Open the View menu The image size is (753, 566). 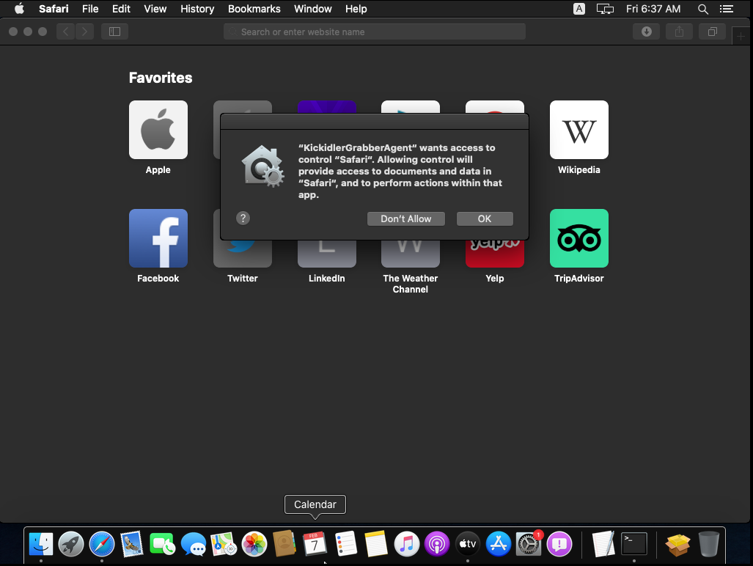click(155, 9)
